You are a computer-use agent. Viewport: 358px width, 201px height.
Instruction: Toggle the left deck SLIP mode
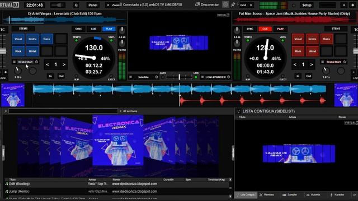[x=76, y=76]
